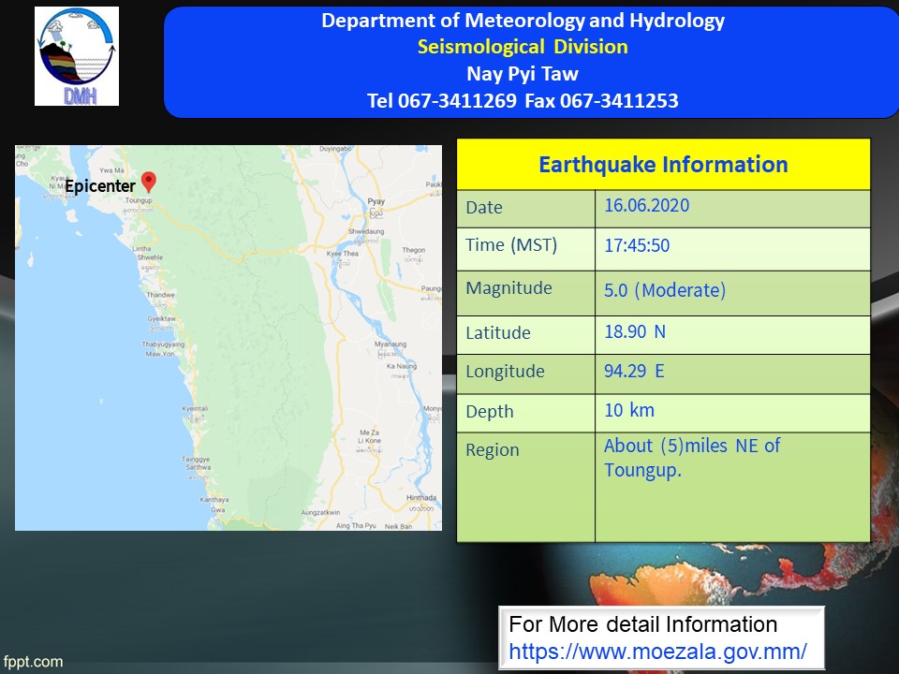This screenshot has height=674, width=899.
Task: Click 'Pyay' city label on map
Action: [376, 201]
